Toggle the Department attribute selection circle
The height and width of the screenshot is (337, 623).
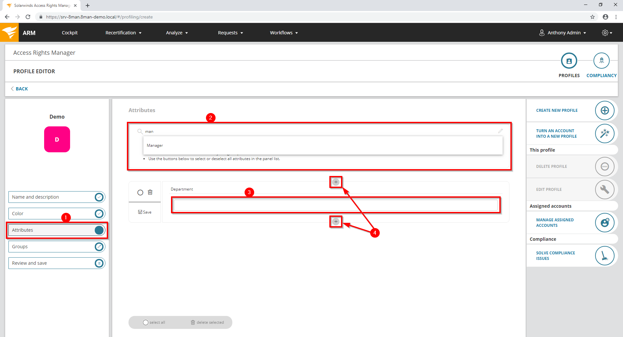[140, 192]
